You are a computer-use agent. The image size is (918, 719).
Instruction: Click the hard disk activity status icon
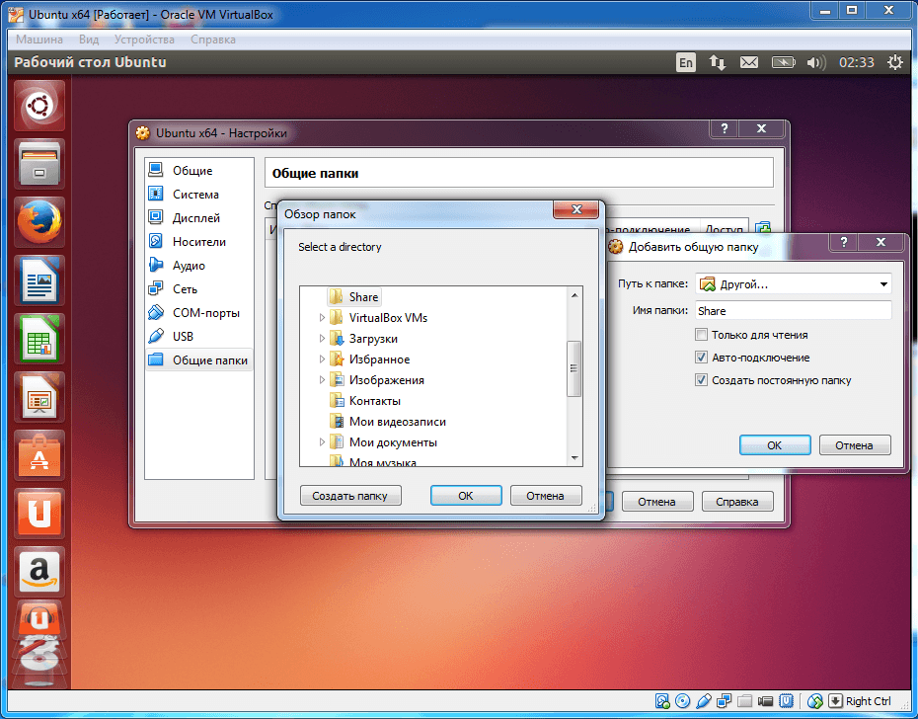click(x=662, y=701)
